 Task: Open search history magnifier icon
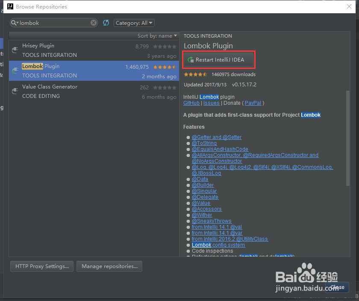point(15,23)
